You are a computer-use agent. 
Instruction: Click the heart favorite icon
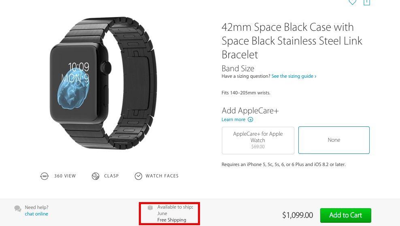point(352,2)
